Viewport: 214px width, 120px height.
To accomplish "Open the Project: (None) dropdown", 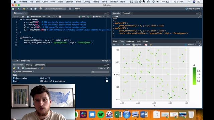I will (x=194, y=9).
